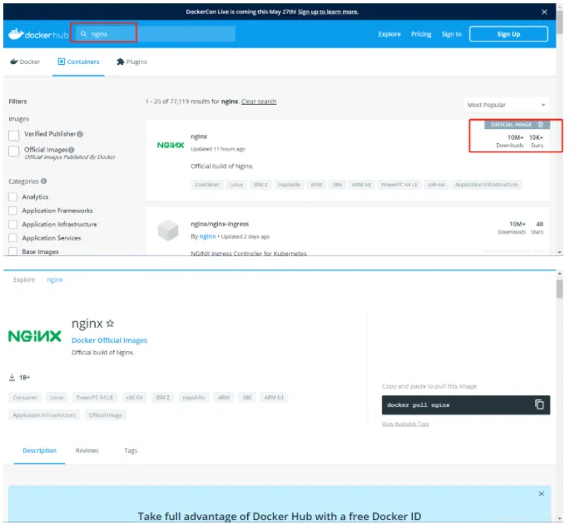Click the lower page scroll up arrow

(x=559, y=274)
